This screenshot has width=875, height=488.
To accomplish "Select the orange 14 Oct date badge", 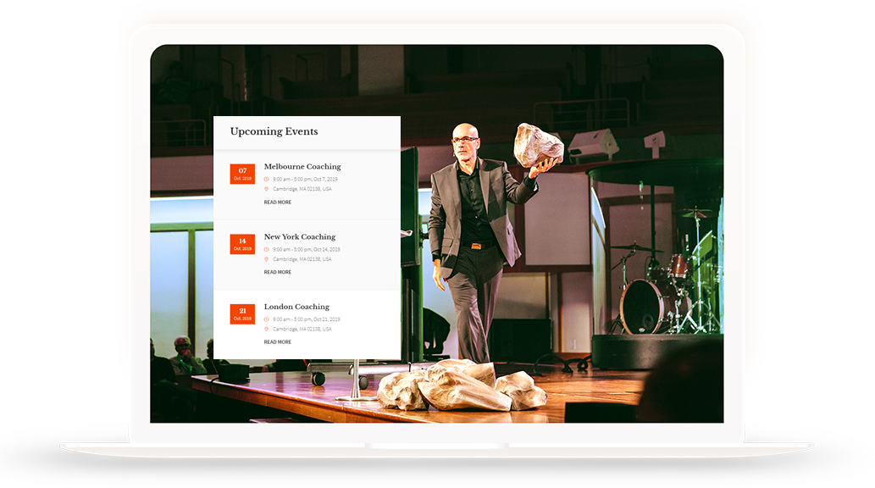I will pyautogui.click(x=241, y=243).
